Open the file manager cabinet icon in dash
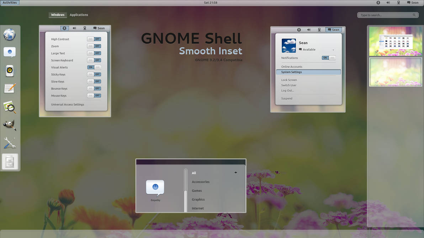The image size is (424, 238). click(x=10, y=162)
